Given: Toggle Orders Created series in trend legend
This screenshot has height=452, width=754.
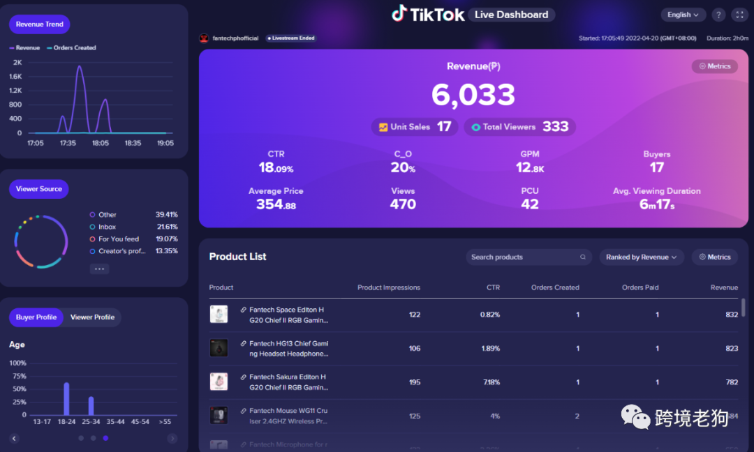Looking at the screenshot, I should click(71, 47).
